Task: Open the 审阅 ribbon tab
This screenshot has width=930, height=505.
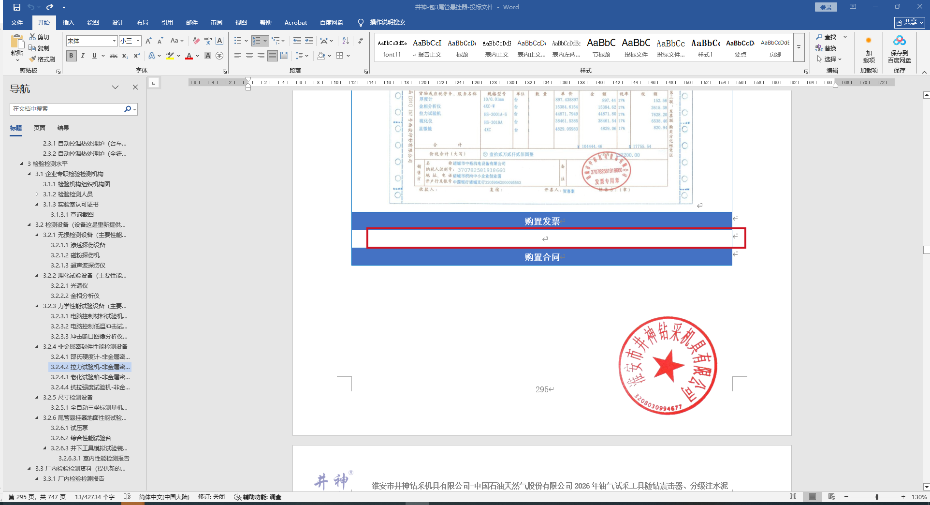Action: pos(217,22)
